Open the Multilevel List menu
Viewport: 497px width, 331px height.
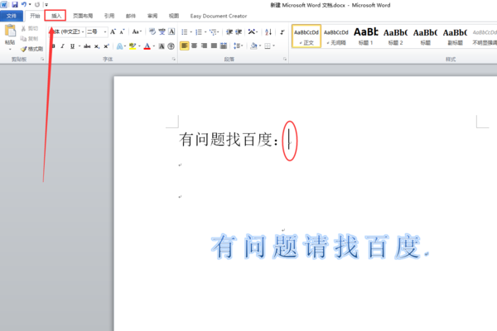pos(215,32)
